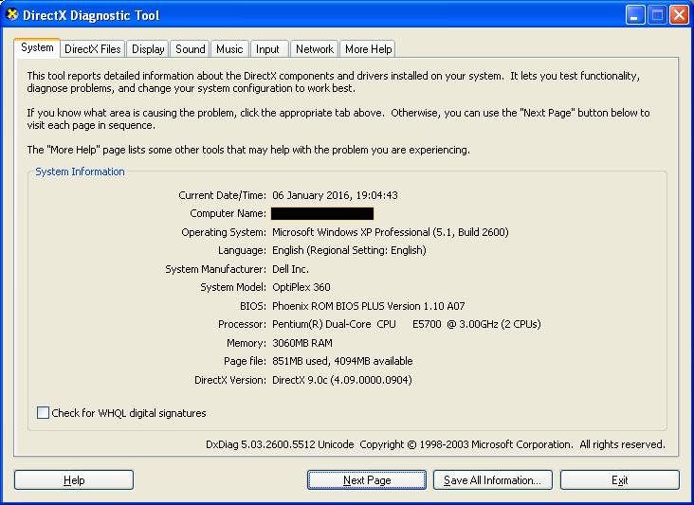Open the More Help tab

(x=368, y=49)
